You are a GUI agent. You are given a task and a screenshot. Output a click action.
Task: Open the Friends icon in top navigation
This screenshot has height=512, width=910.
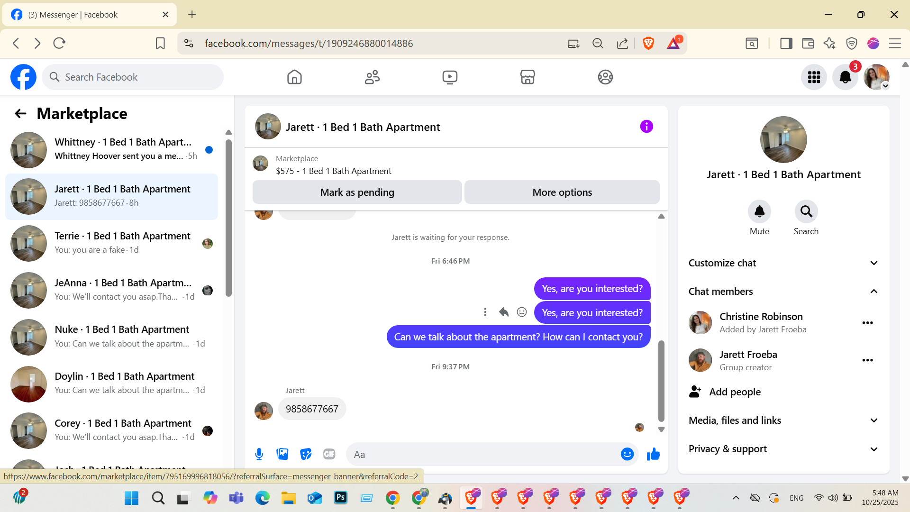[372, 77]
